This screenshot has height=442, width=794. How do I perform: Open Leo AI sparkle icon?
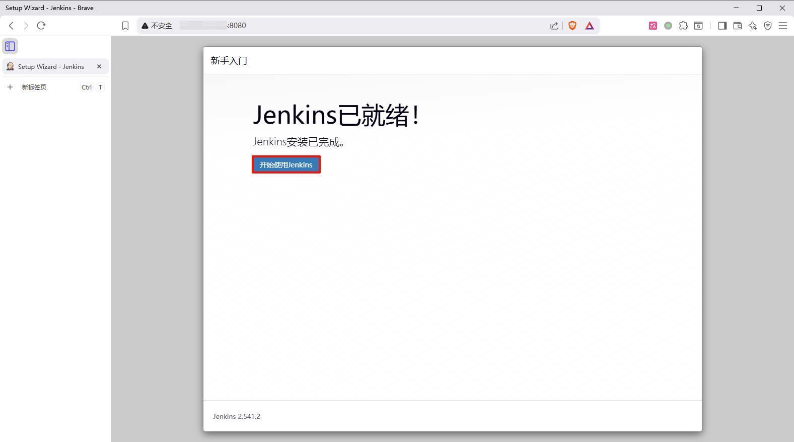[x=753, y=26]
